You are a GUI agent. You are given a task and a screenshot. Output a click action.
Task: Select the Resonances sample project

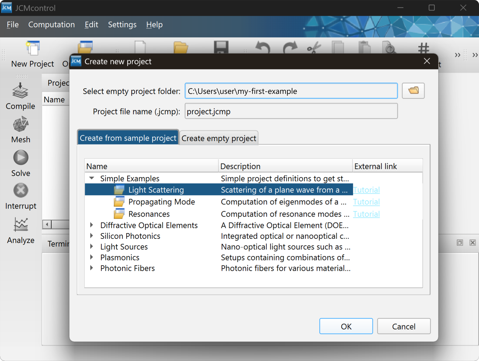click(x=149, y=214)
